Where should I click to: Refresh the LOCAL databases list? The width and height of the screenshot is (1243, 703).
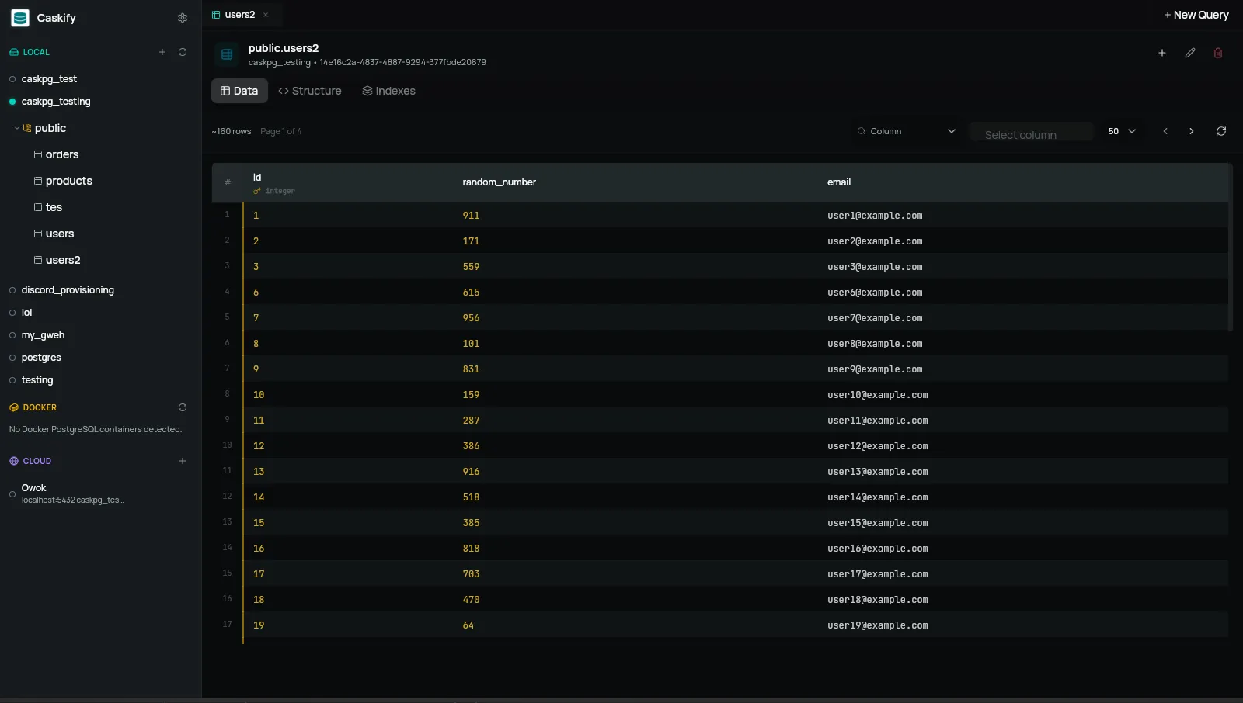(183, 52)
